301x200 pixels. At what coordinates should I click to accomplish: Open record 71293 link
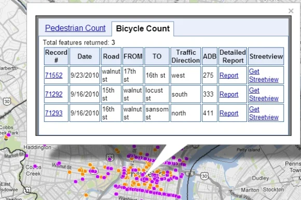click(x=53, y=113)
